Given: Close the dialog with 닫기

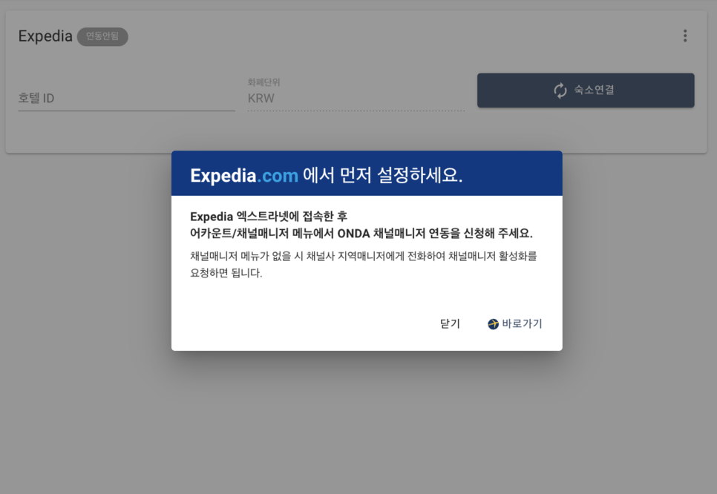Looking at the screenshot, I should pyautogui.click(x=450, y=323).
